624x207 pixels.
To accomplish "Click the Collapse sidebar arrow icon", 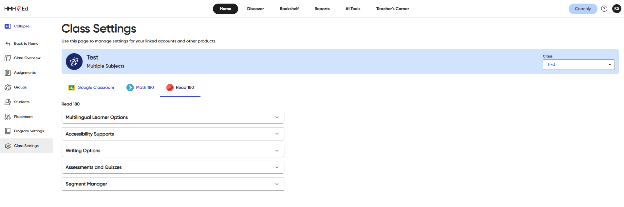I will click(x=8, y=26).
